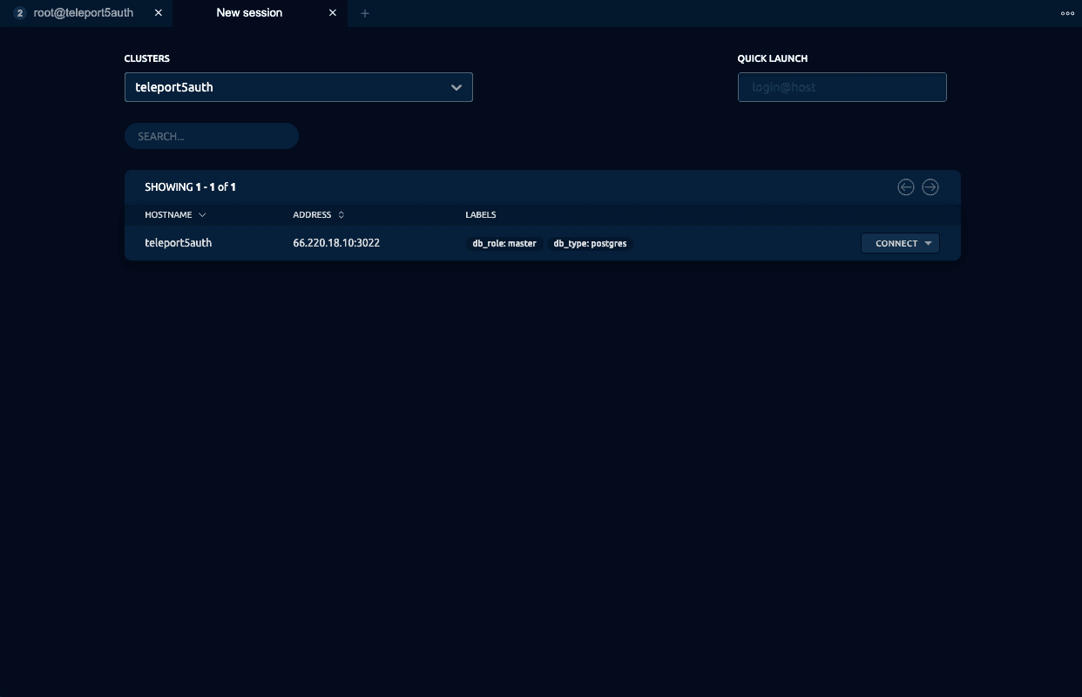Image resolution: width=1082 pixels, height=697 pixels.
Task: Switch to the root@teleport5auth tab
Action: (x=83, y=12)
